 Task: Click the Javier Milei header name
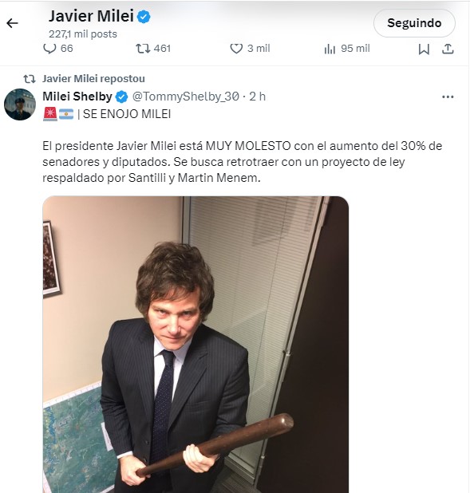[x=91, y=16]
